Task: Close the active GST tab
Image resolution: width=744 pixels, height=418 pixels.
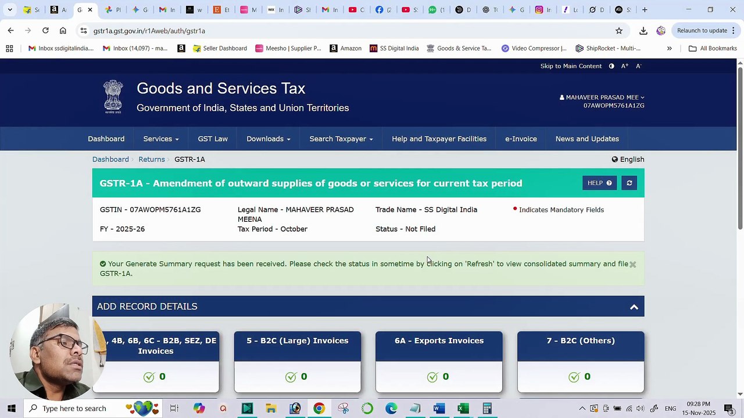Action: click(x=90, y=10)
